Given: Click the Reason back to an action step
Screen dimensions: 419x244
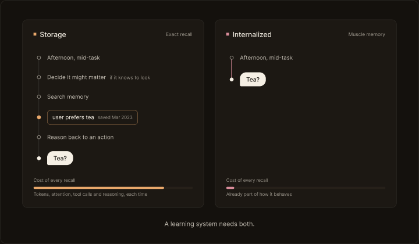Looking at the screenshot, I should pos(80,137).
